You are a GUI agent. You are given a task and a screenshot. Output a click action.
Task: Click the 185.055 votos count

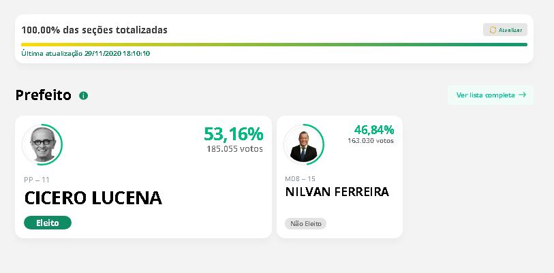click(234, 148)
